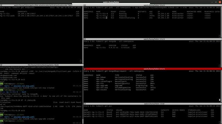Click the window title 'watch /home/fahim'
Image resolution: width=222 pixels, height=124 pixels.
(x=111, y=2)
